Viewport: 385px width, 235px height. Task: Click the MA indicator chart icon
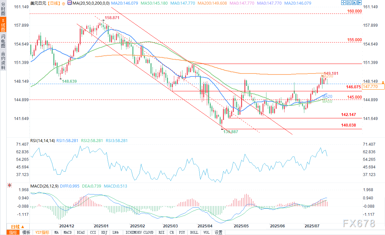pos(69,3)
